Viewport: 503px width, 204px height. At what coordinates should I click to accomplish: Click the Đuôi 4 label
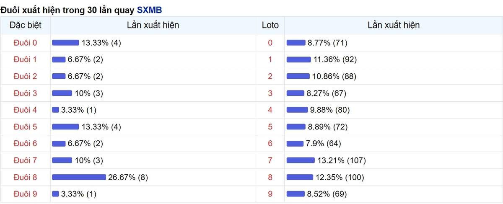(25, 110)
